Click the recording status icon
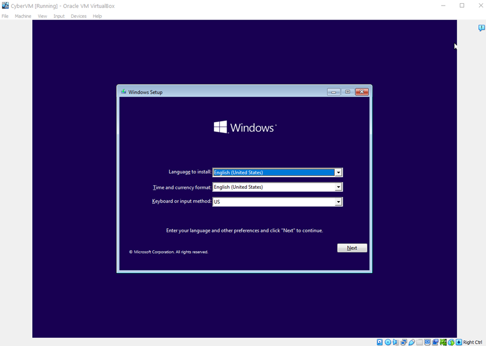The image size is (486, 346). (435, 342)
